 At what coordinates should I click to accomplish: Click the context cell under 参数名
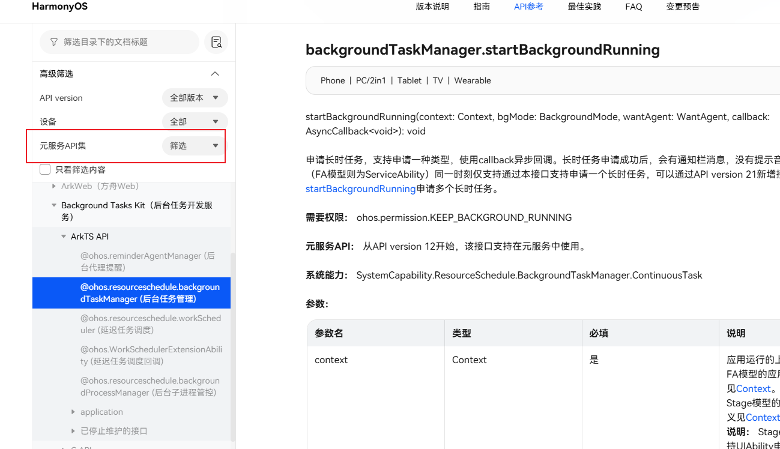(331, 360)
